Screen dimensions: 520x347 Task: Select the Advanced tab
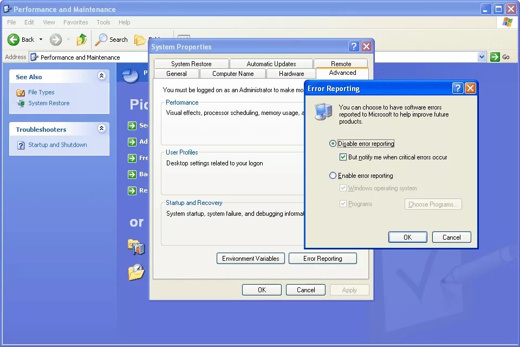tap(342, 73)
